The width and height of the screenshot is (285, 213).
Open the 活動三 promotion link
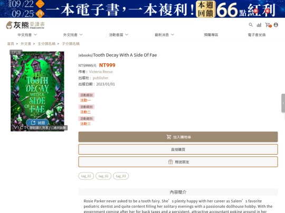[x=85, y=124]
